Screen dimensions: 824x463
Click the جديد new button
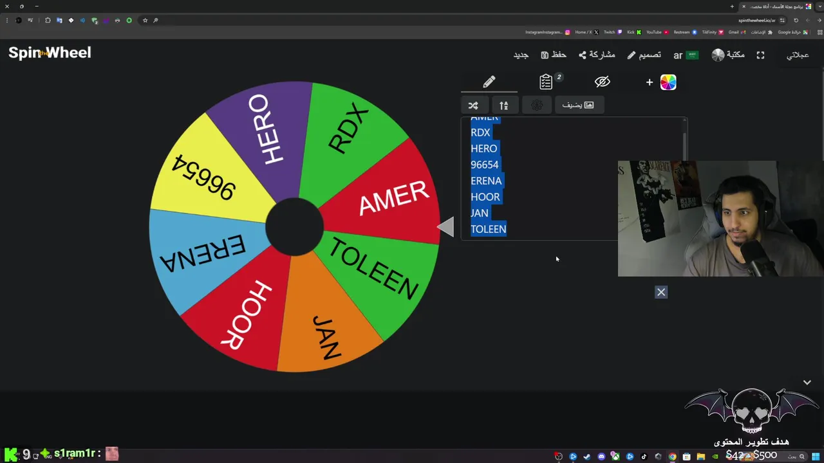521,55
